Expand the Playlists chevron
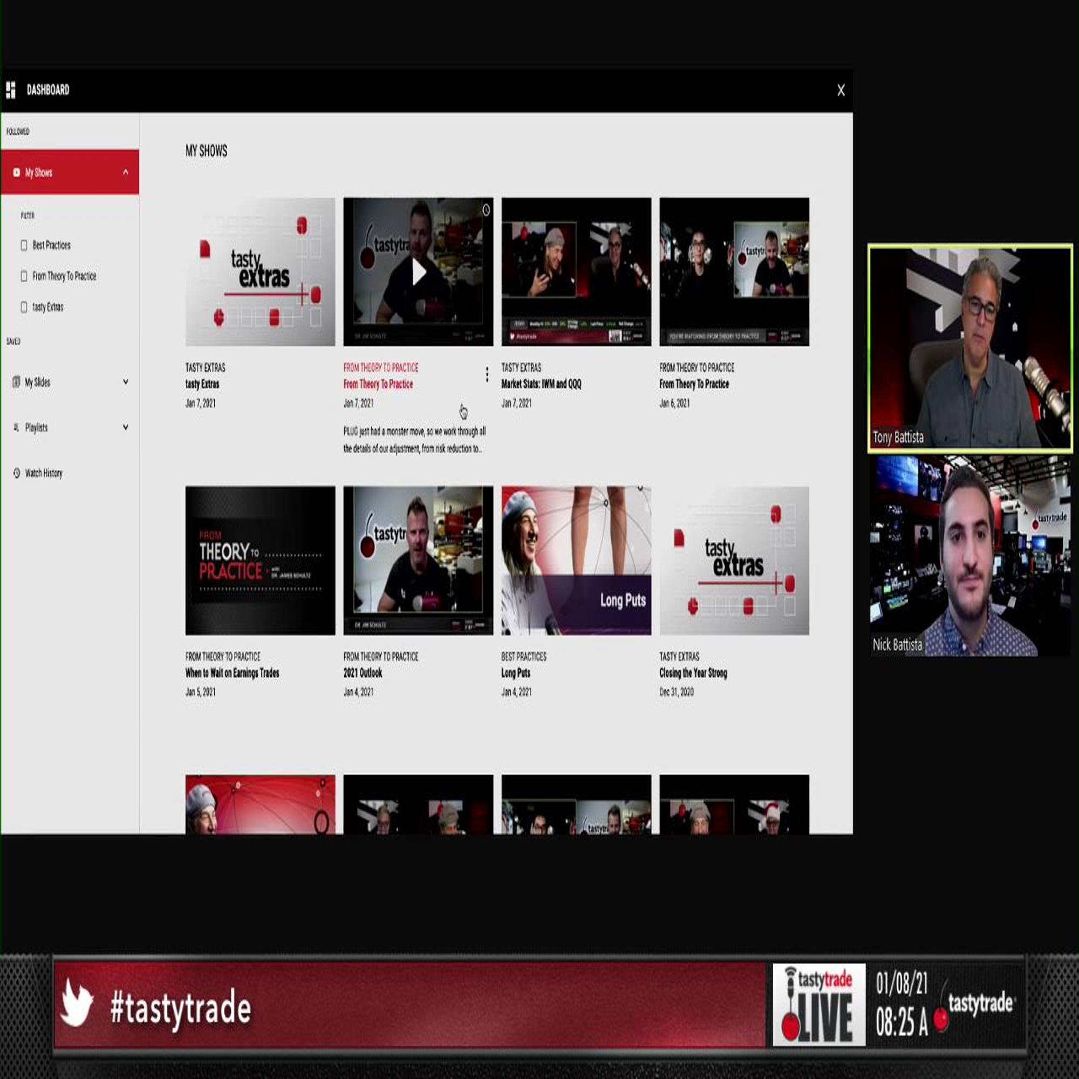The width and height of the screenshot is (1079, 1079). click(126, 427)
